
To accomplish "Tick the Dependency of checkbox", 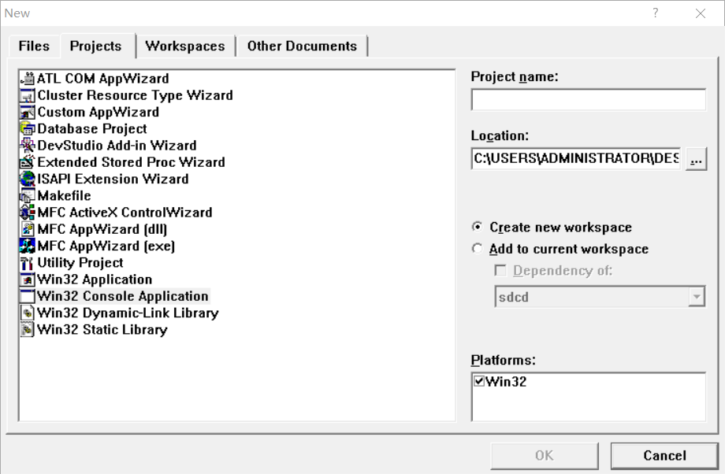I will (x=500, y=270).
